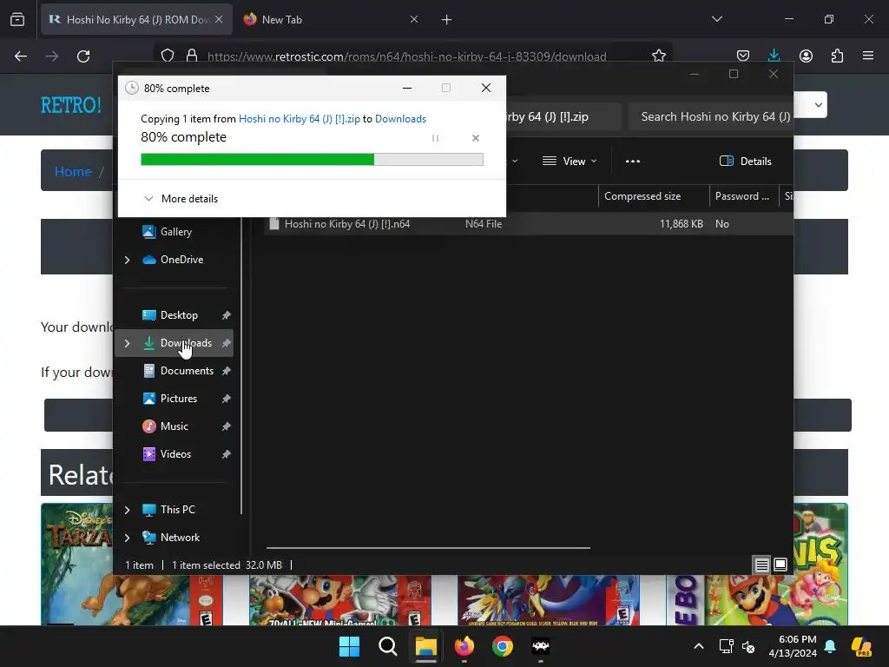Close the New Tab tab

414,19
